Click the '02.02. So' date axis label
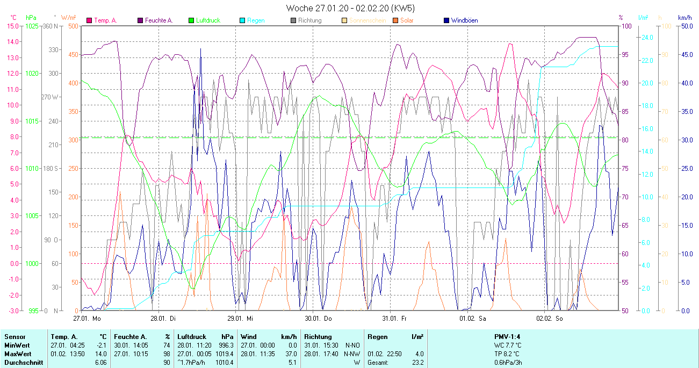This screenshot has width=699, height=368. 550,318
